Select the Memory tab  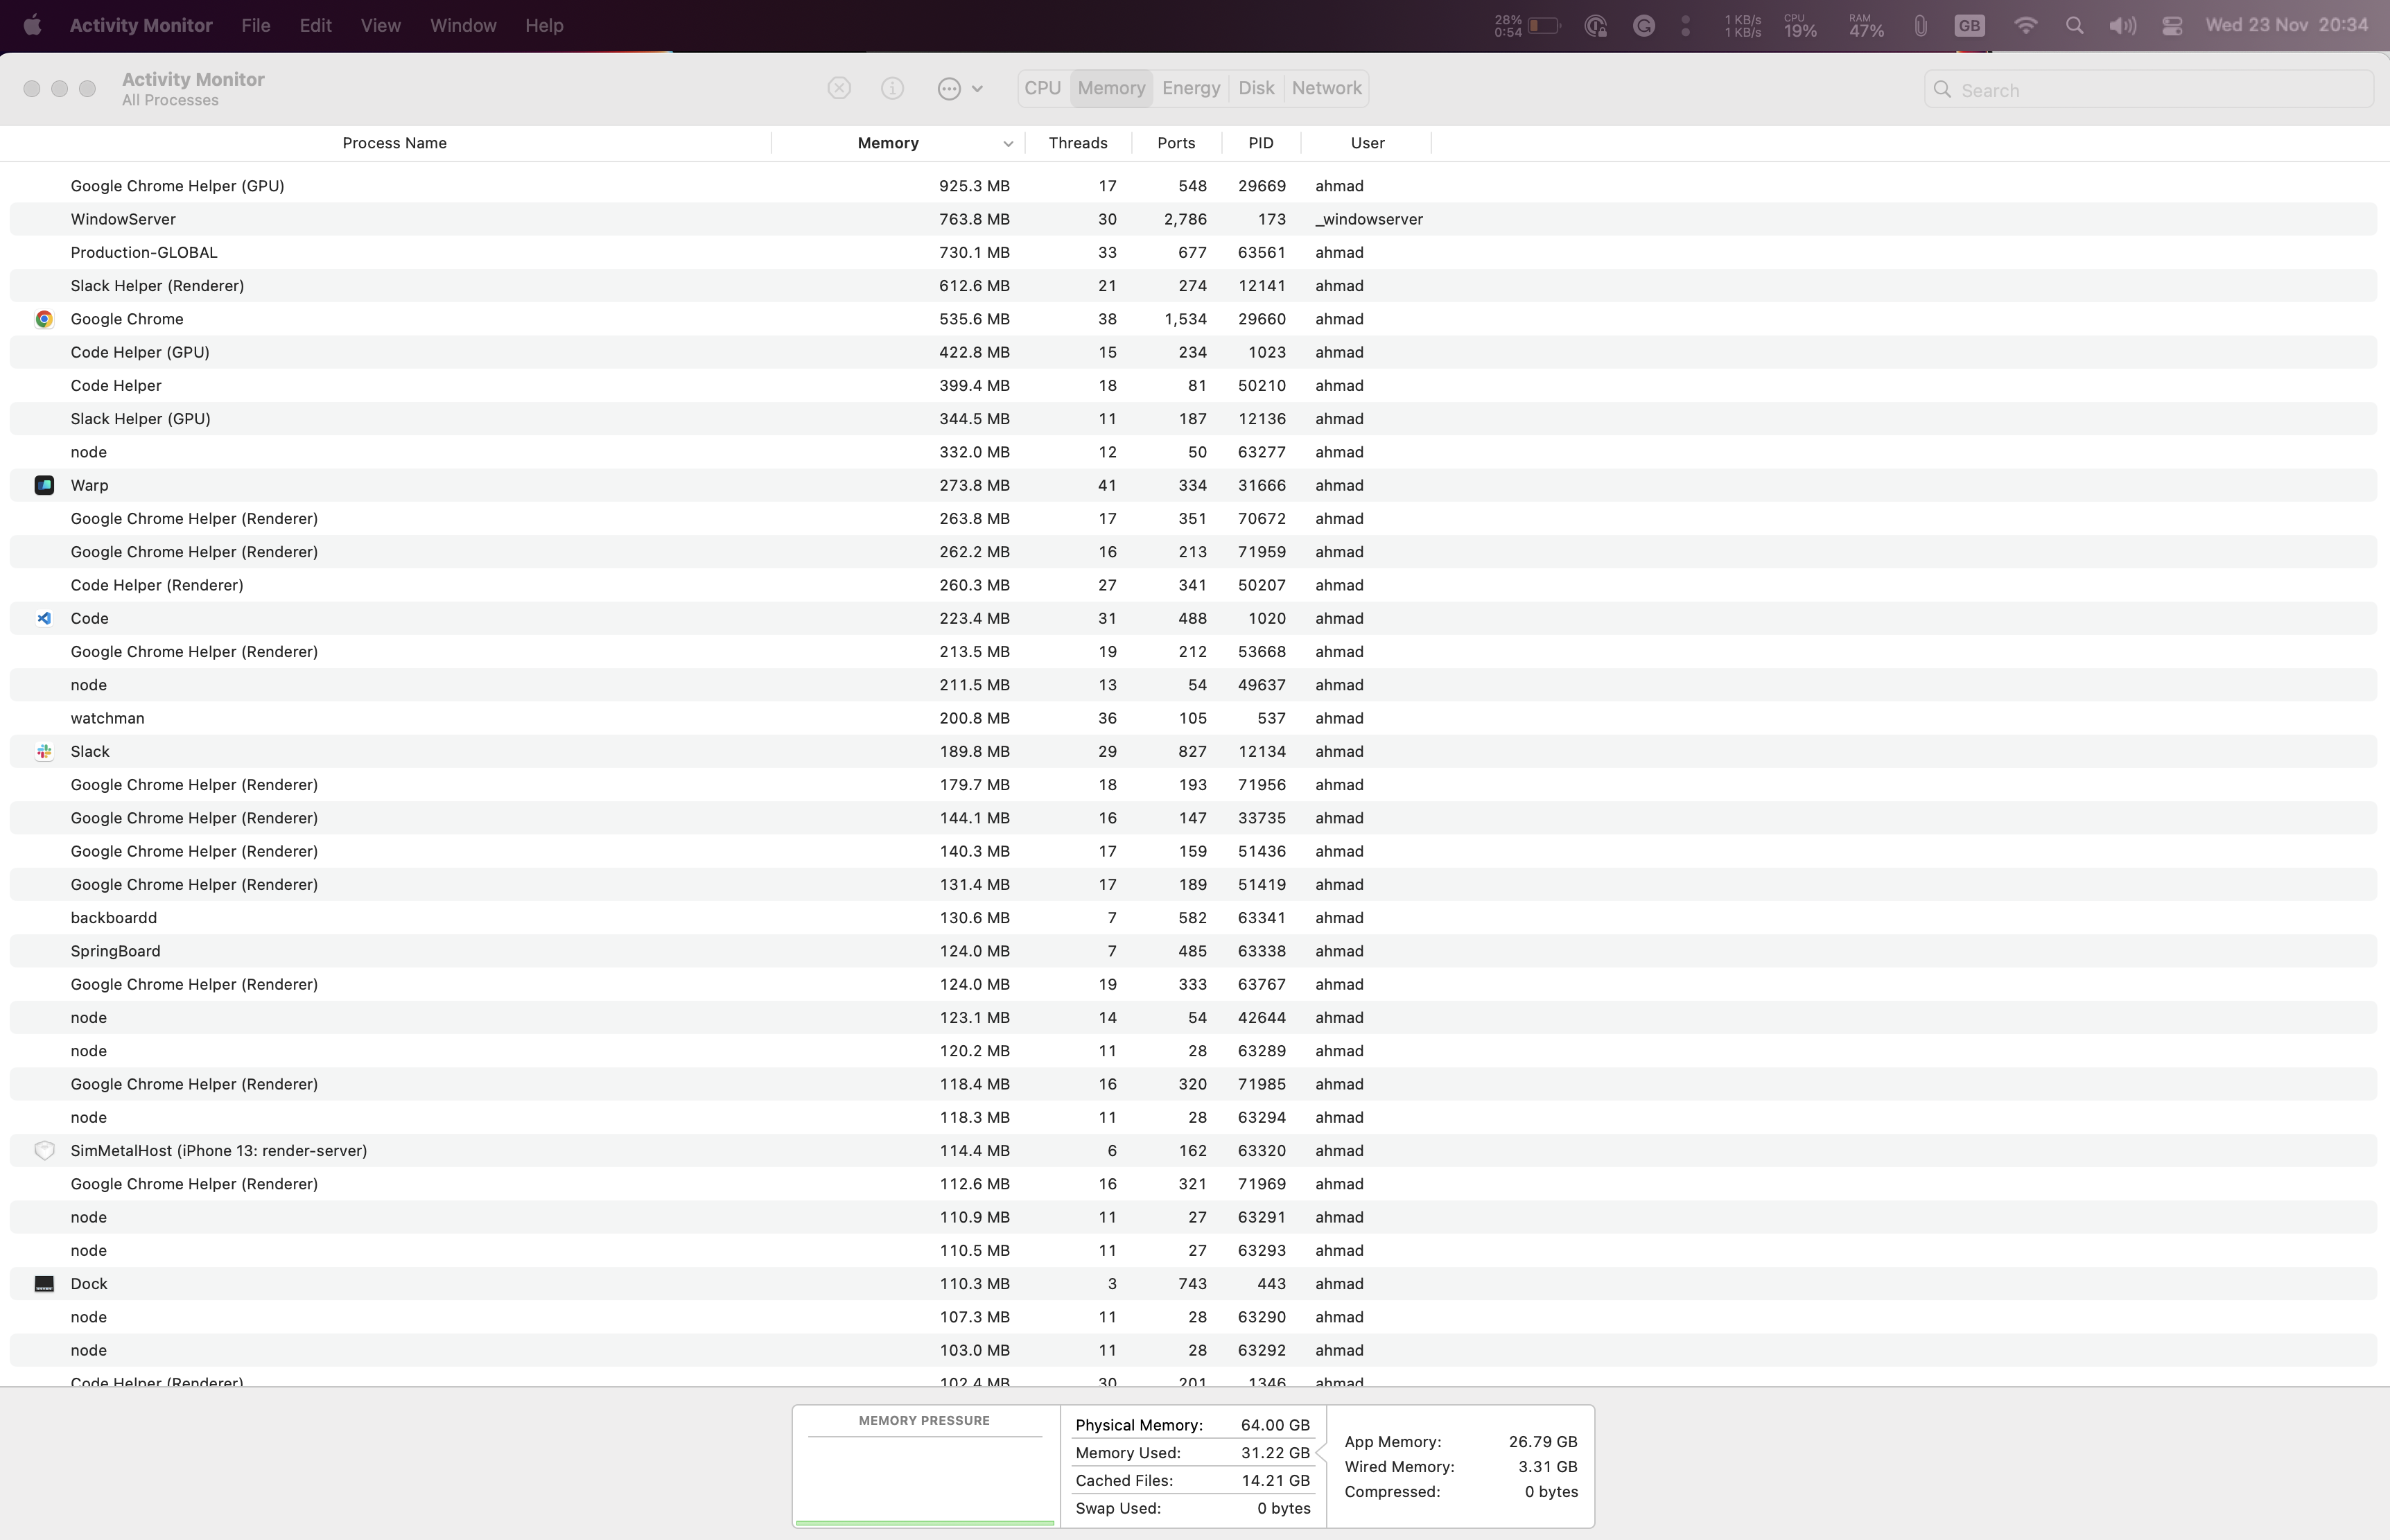1111,88
